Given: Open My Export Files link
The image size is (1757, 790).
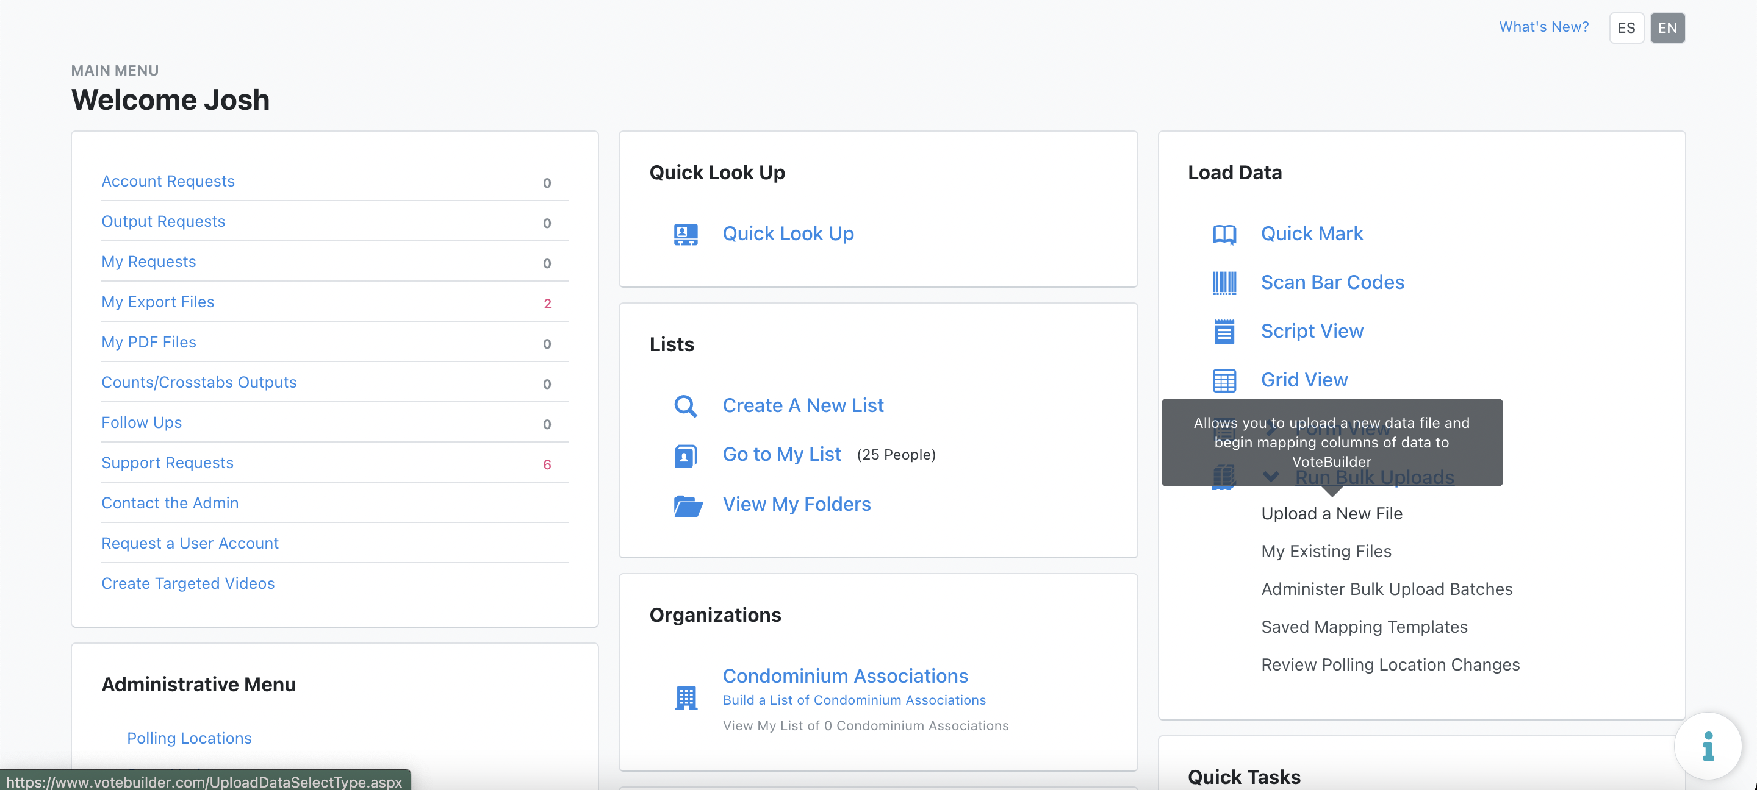Looking at the screenshot, I should (x=157, y=302).
